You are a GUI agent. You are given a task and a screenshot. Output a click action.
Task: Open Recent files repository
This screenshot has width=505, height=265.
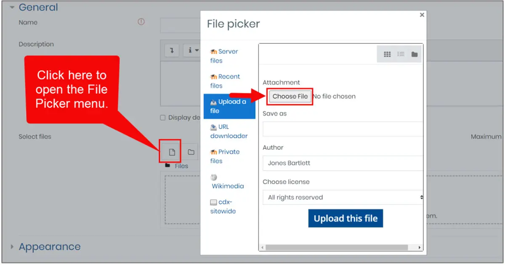point(224,81)
